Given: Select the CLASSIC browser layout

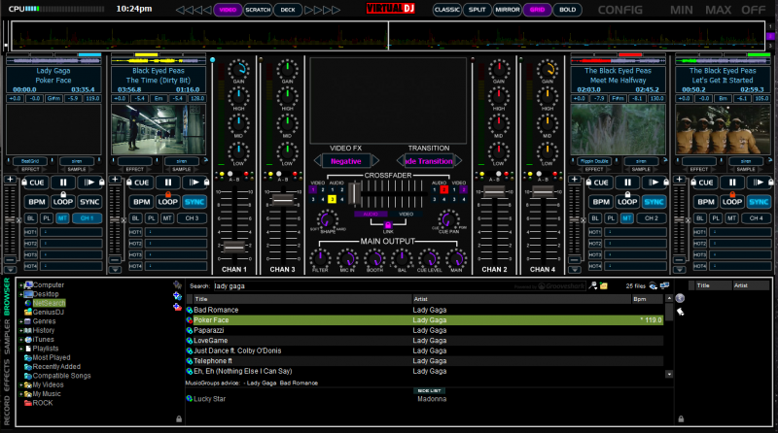Looking at the screenshot, I should pyautogui.click(x=446, y=10).
